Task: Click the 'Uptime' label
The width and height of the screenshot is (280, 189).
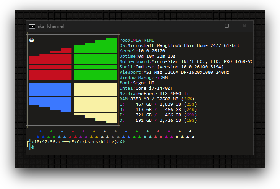Action: (127, 56)
